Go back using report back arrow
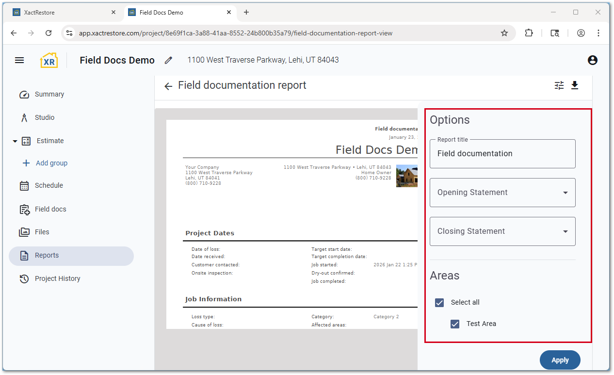The width and height of the screenshot is (614, 375). pos(168,86)
